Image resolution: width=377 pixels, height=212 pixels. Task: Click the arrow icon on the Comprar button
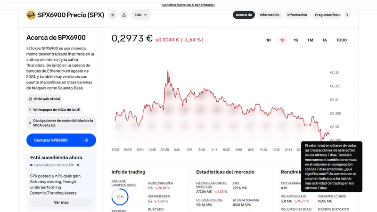coord(86,140)
